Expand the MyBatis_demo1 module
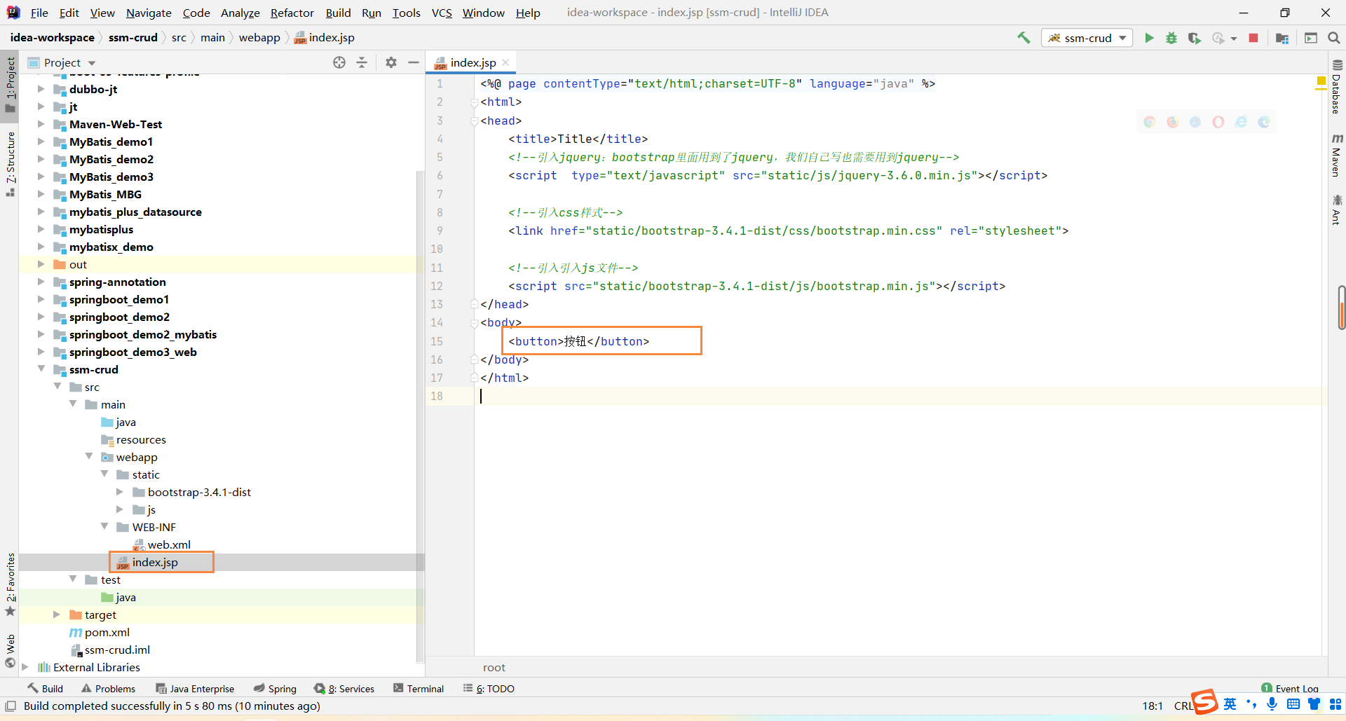 (41, 142)
